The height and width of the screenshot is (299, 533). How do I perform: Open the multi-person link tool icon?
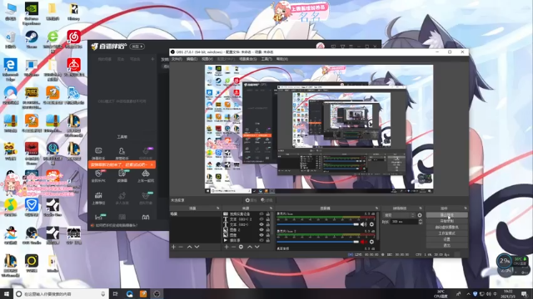click(x=122, y=196)
